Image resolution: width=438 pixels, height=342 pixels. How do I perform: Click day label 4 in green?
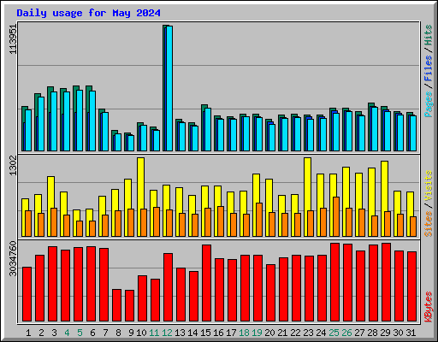click(67, 333)
